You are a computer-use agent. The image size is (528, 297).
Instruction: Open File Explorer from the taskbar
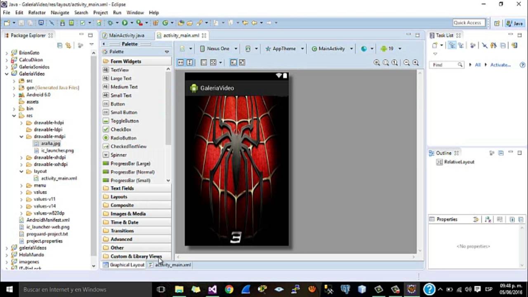point(179,289)
